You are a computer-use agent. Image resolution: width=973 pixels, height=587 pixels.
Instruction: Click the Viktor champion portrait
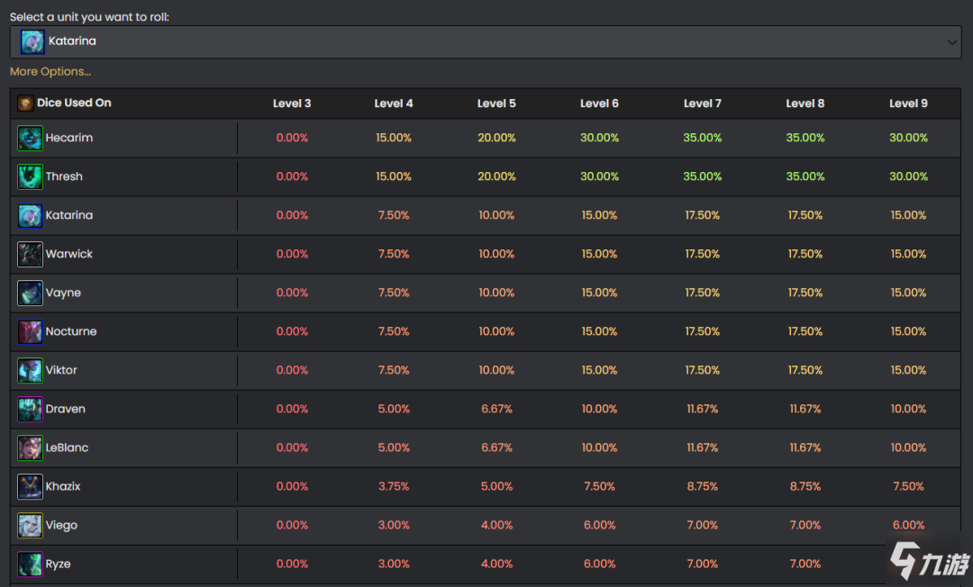click(x=30, y=371)
